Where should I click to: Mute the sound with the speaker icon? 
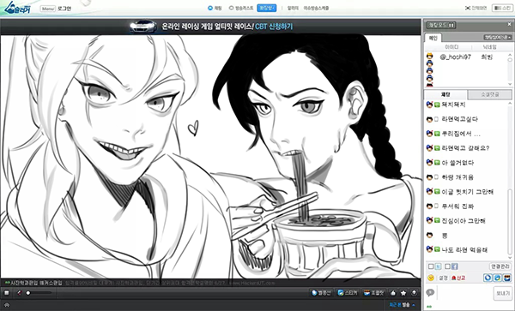(x=20, y=293)
